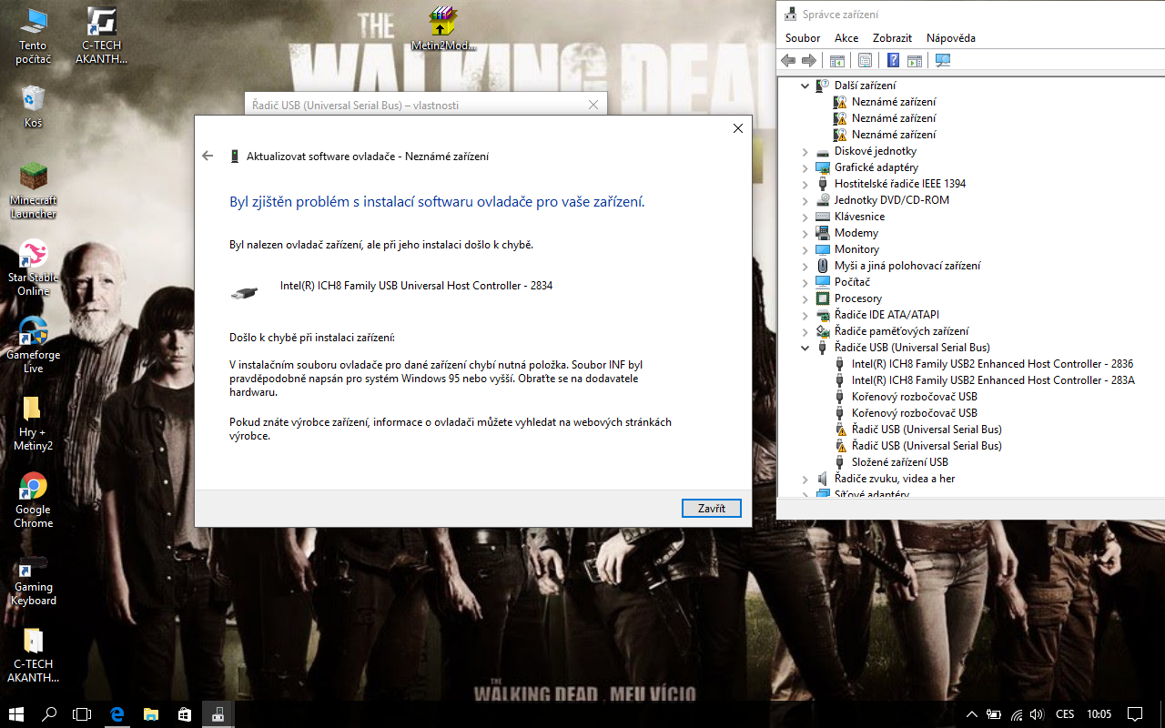Viewport: 1165px width, 728px height.
Task: Open the Properties toolbar icon in Device Manager
Action: tap(865, 61)
